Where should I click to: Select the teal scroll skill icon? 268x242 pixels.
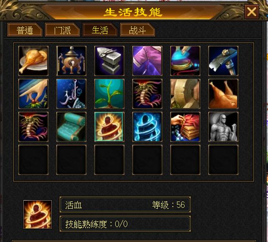tap(71, 127)
